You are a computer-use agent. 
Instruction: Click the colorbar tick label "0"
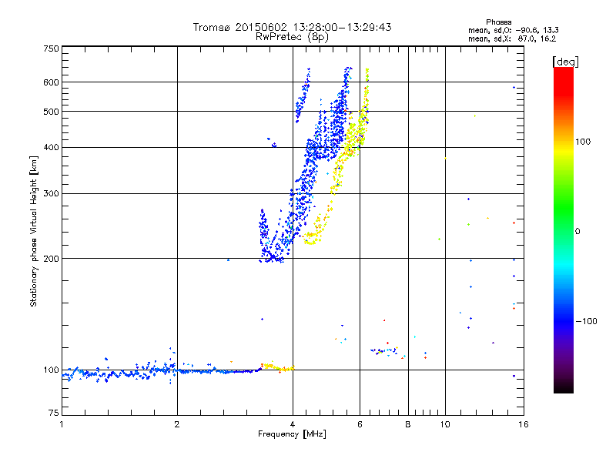pyautogui.click(x=577, y=232)
